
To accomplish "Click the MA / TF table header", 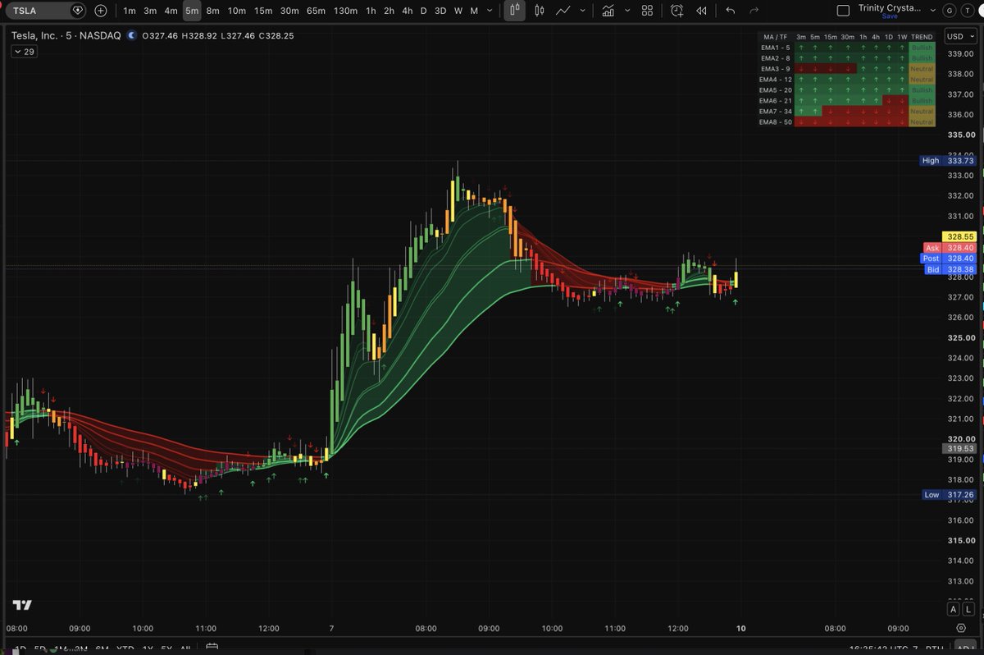I will coord(776,37).
